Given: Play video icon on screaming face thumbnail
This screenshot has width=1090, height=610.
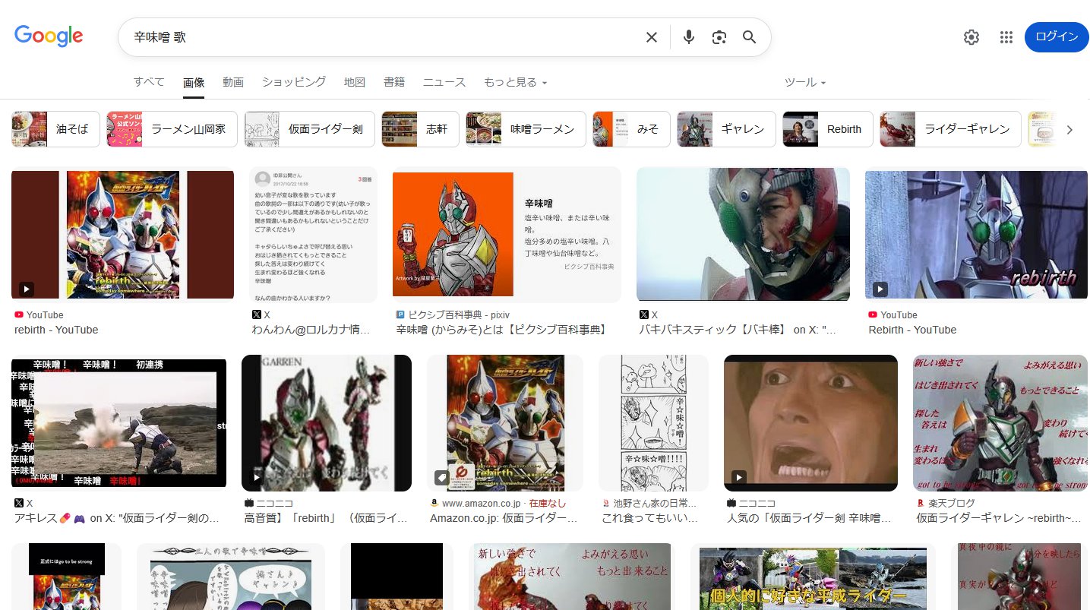Looking at the screenshot, I should (x=739, y=477).
